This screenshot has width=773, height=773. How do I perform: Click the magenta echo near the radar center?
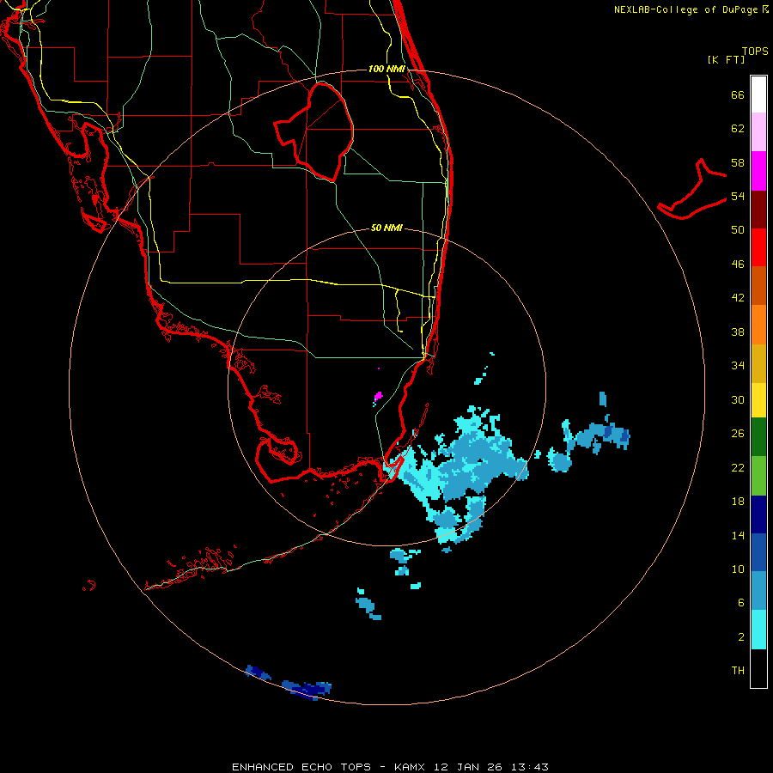378,396
